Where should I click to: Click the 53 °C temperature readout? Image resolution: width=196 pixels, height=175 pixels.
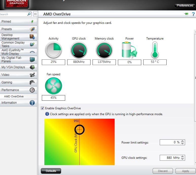coord(155,62)
